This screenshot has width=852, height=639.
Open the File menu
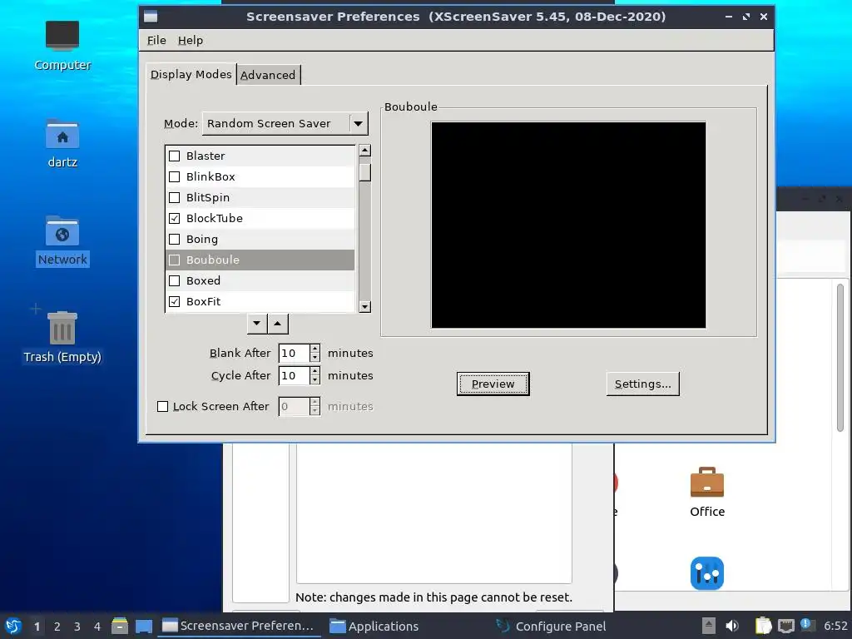pos(156,40)
